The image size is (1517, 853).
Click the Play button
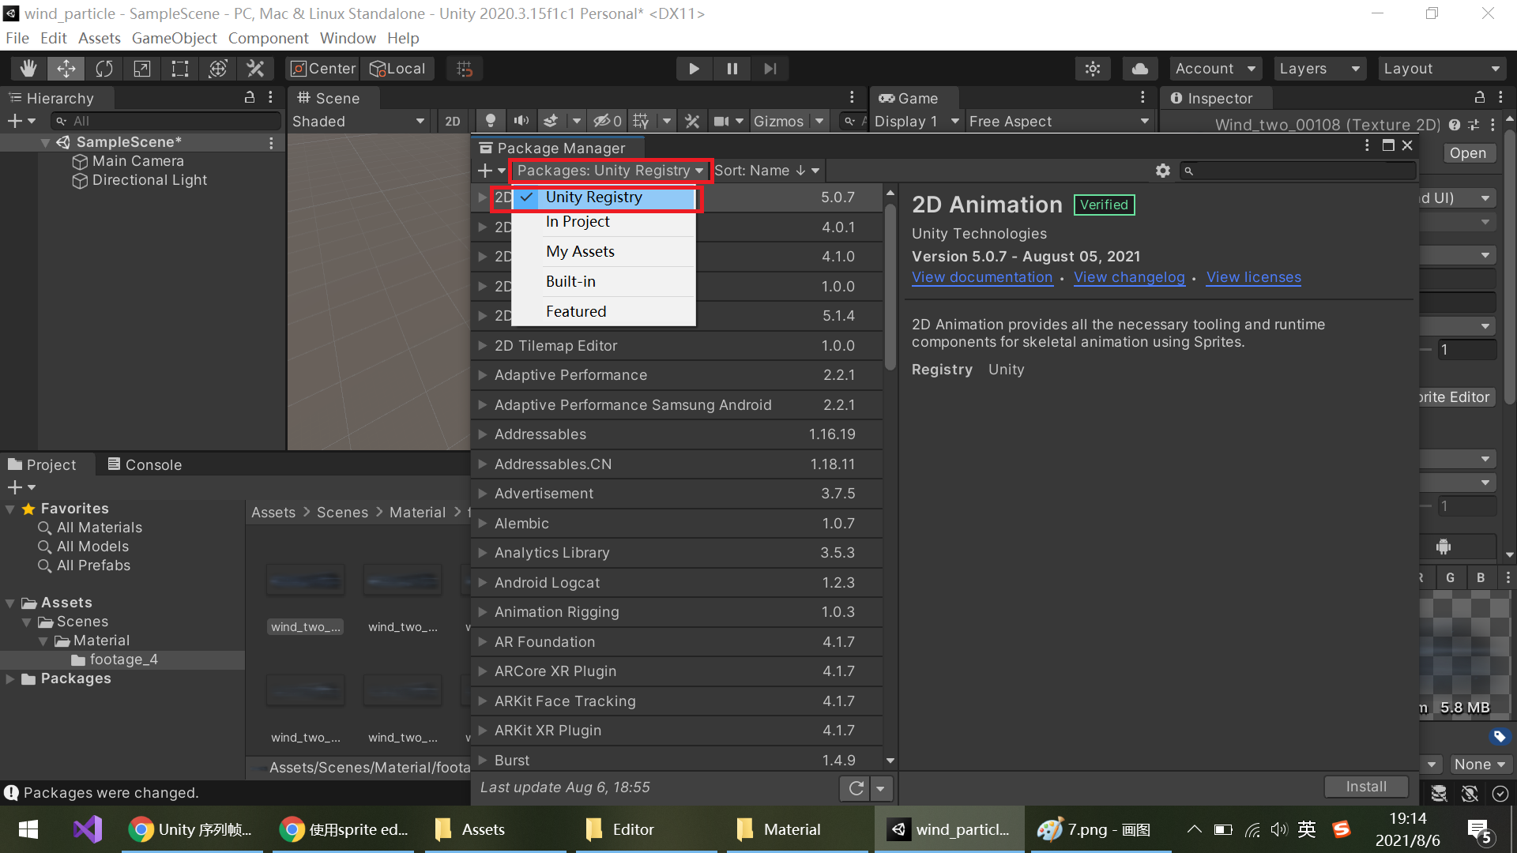694,69
